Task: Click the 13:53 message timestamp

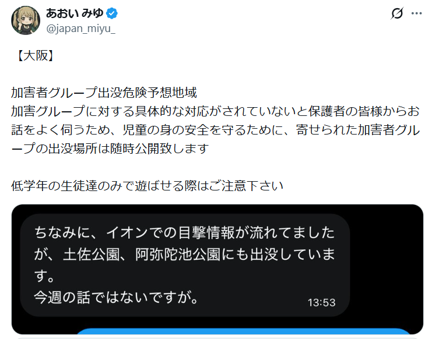Action: [321, 303]
